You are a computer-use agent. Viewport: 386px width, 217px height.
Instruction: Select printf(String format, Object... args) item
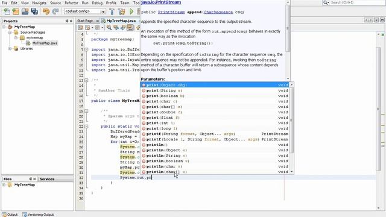[x=215, y=134]
